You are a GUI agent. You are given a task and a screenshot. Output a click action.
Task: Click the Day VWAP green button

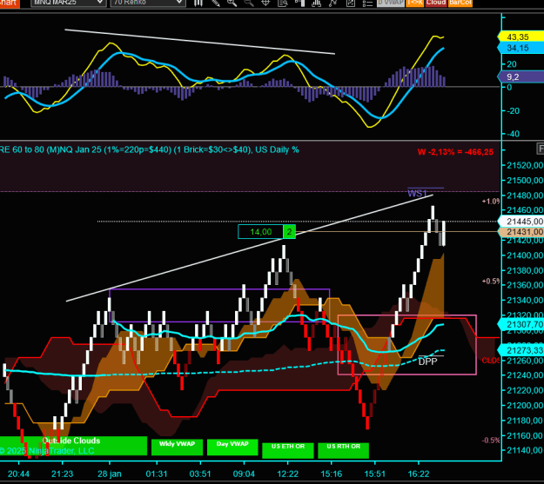coord(232,447)
